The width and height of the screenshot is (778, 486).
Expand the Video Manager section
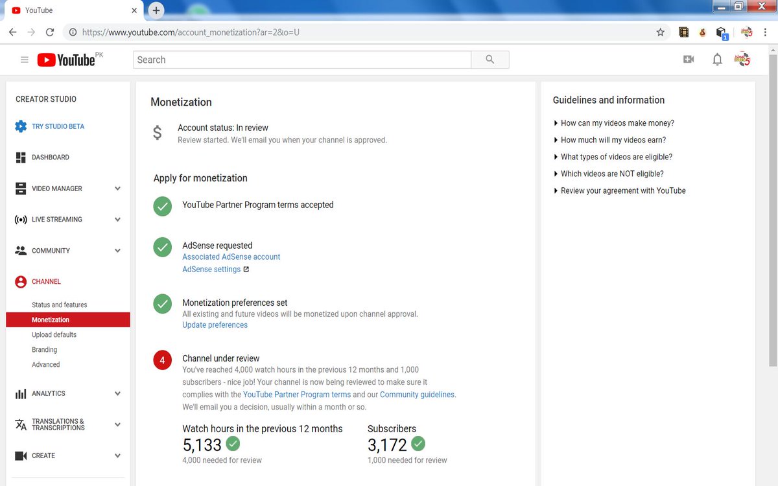pos(117,189)
